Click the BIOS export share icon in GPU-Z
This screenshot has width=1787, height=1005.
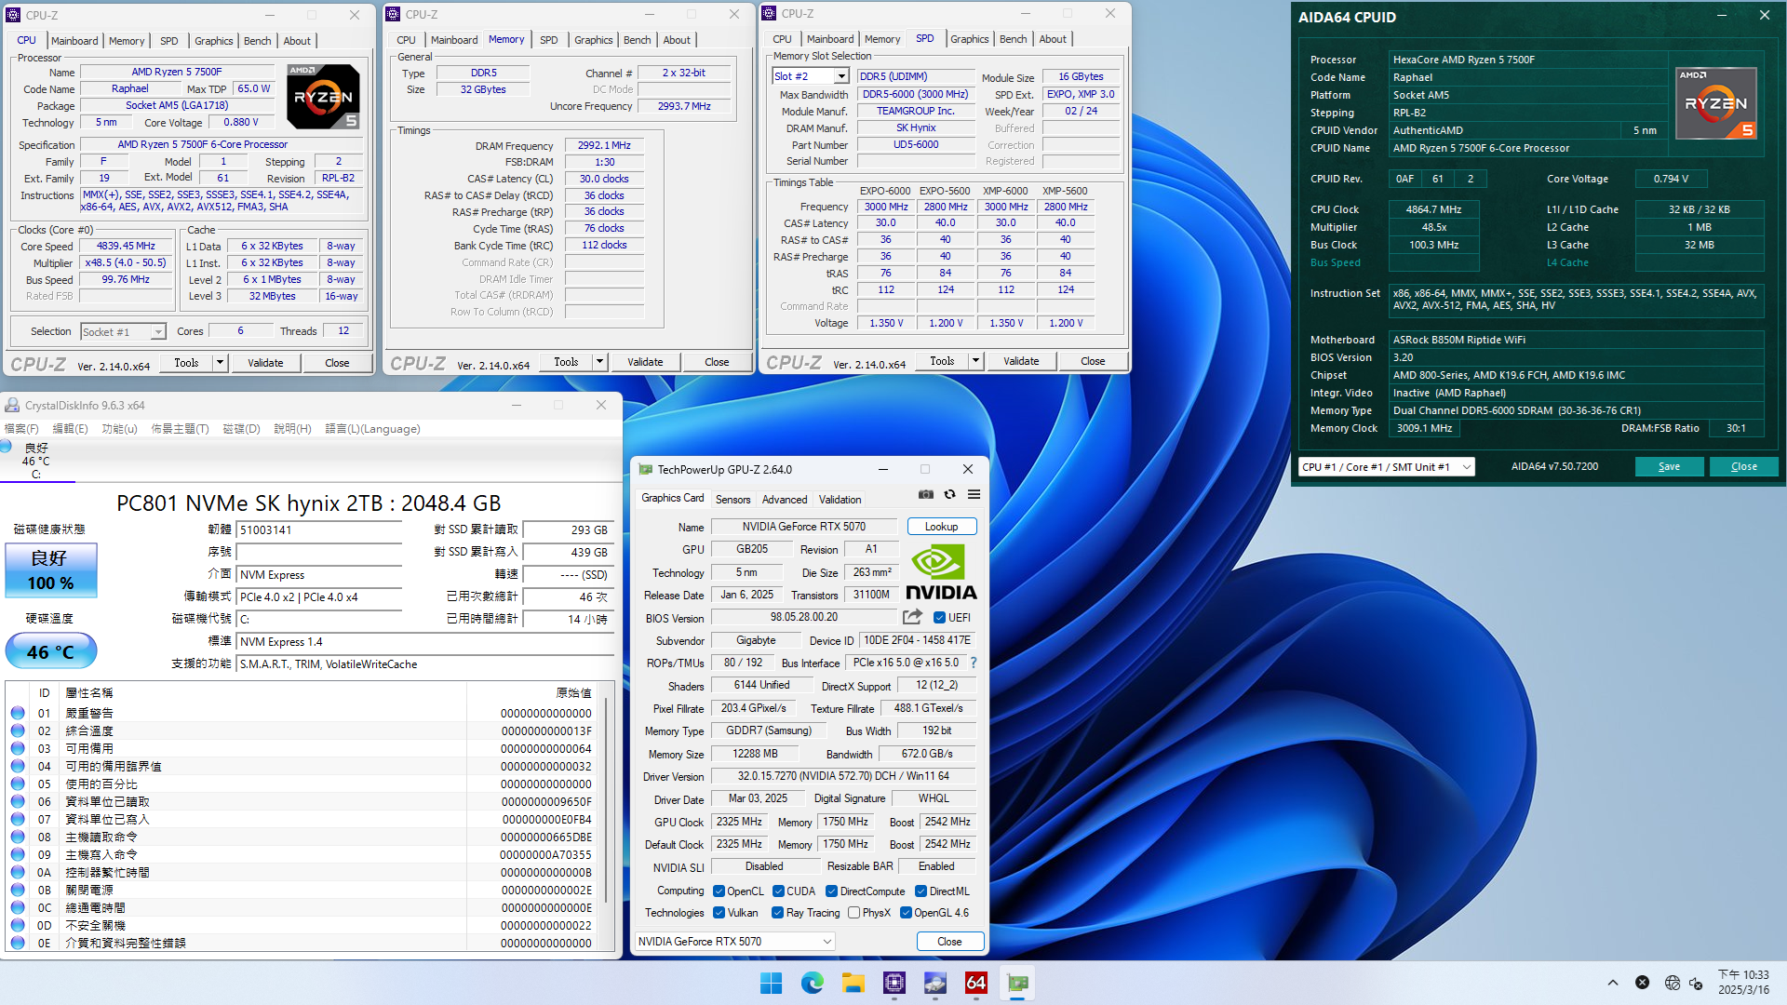point(912,617)
